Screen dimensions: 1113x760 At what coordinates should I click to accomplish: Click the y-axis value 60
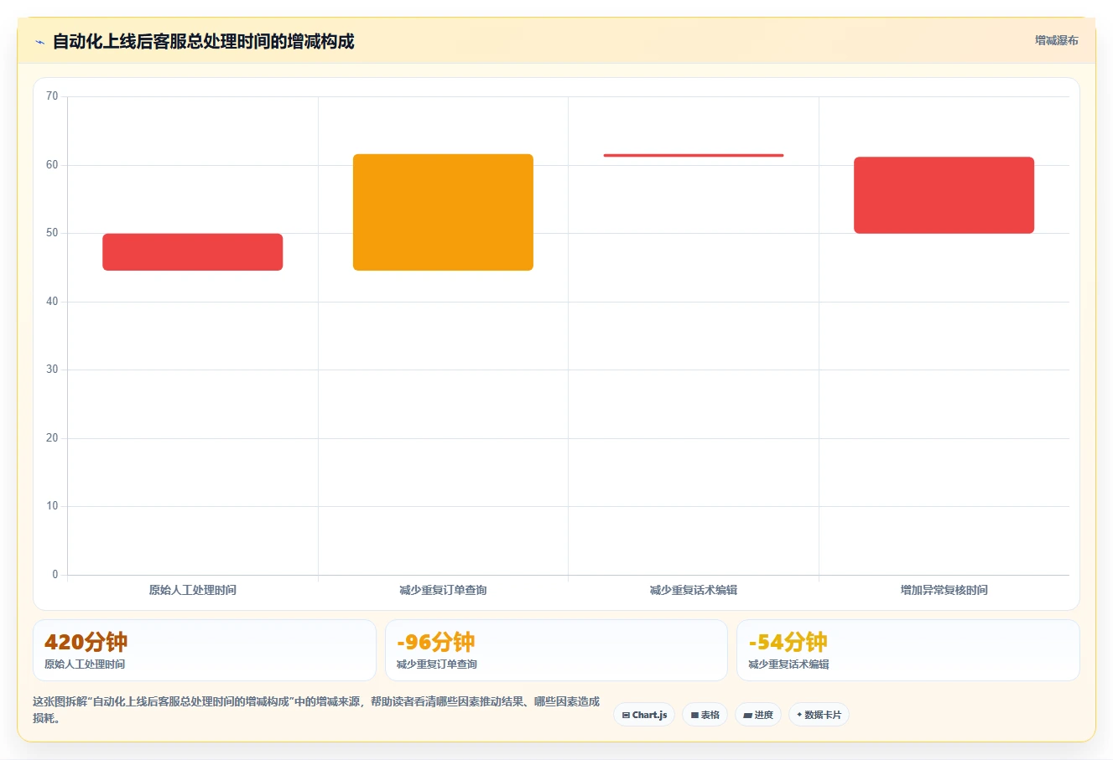click(x=52, y=165)
